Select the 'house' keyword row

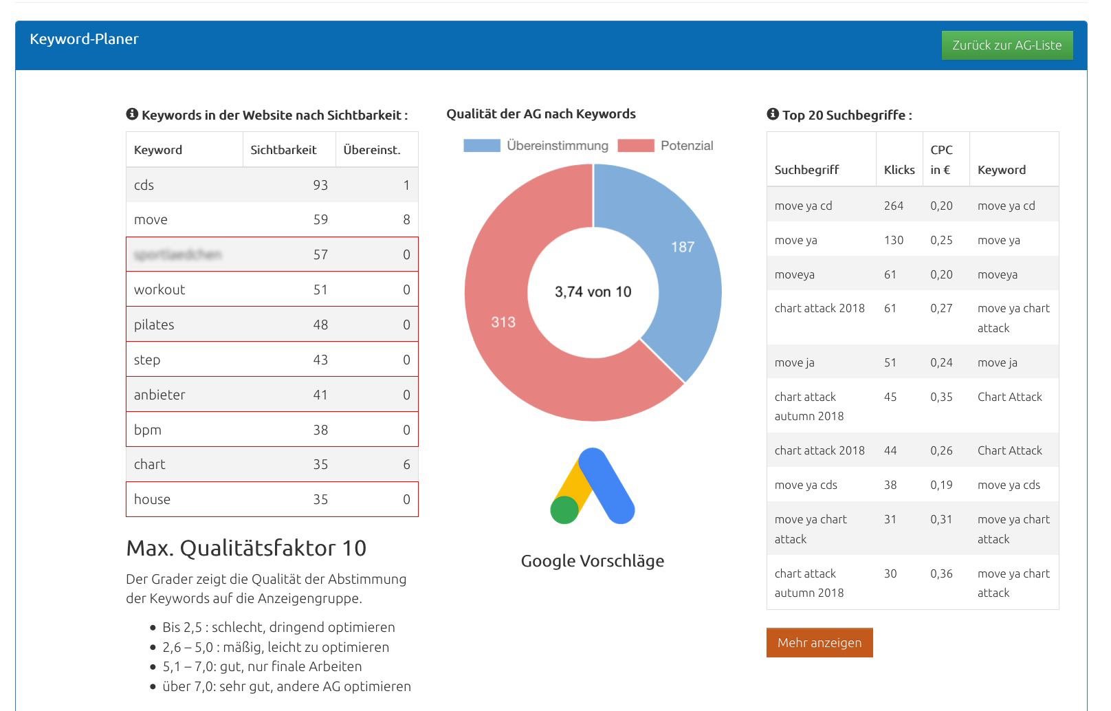(x=272, y=499)
